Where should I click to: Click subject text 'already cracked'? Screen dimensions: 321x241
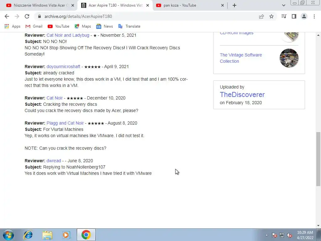(59, 73)
